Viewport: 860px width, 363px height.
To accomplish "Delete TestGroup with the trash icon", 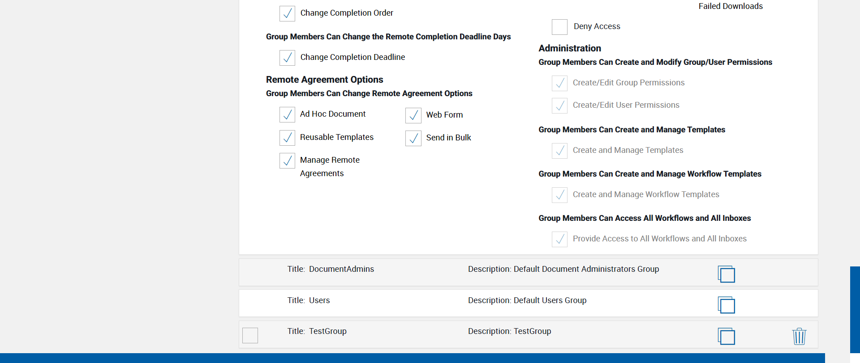I will click(799, 336).
